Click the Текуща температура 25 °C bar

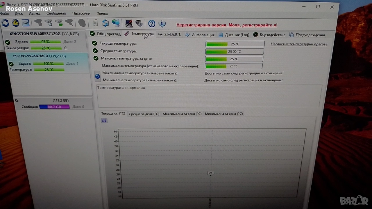[235, 44]
